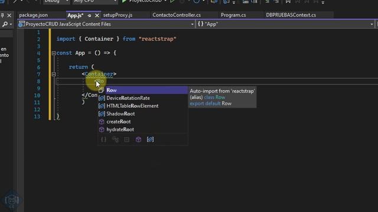Image resolution: width=378 pixels, height=212 pixels.
Task: Open search options magnifier in left panel
Action: 5,24
